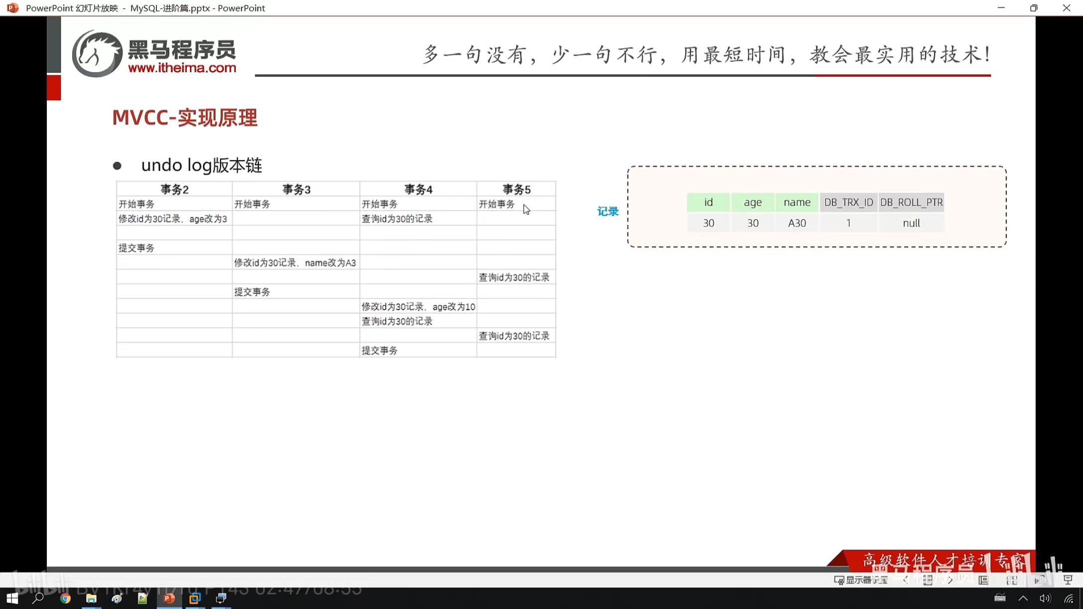This screenshot has height=609, width=1083.
Task: Open the Windows Start menu
Action: pos(12,598)
